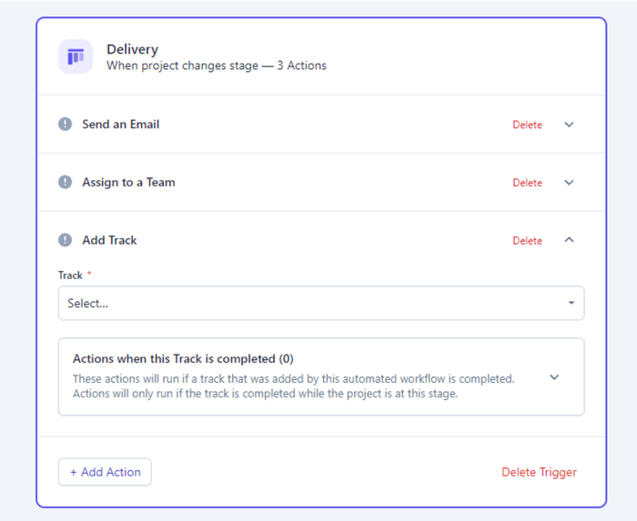This screenshot has height=521, width=637.
Task: Select the Assign to a Team row title
Action: [x=128, y=183]
